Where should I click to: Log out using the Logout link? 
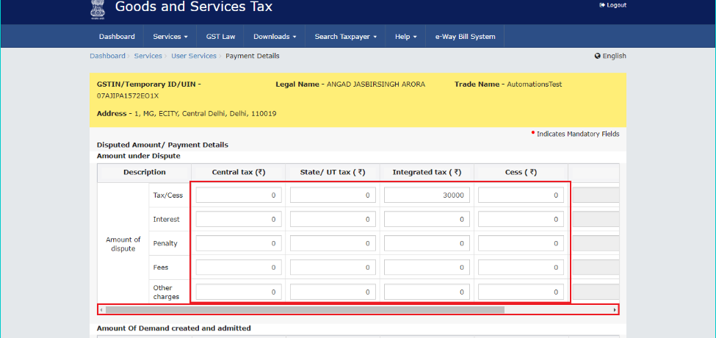click(x=612, y=5)
